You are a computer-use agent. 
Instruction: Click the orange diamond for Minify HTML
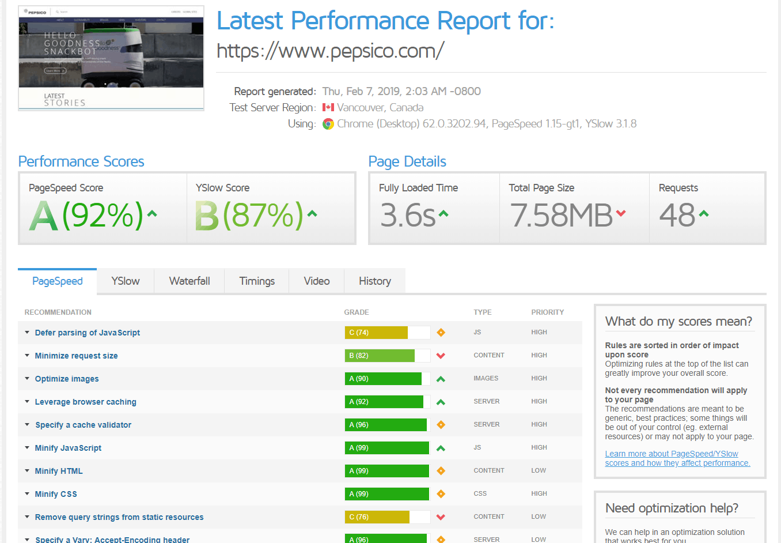(441, 471)
